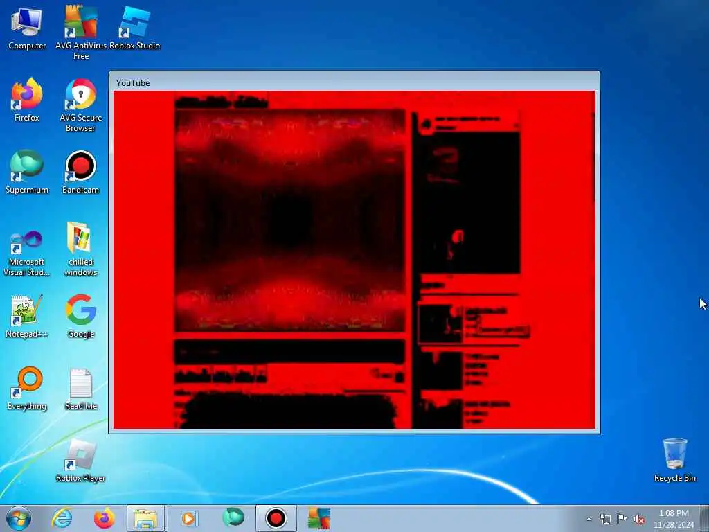709x532 pixels.
Task: Click the YouTube window title bar
Action: coord(354,82)
